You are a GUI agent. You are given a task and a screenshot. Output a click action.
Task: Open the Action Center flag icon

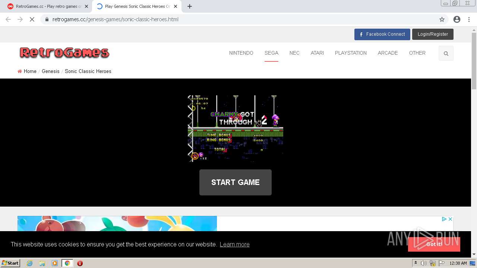coord(442,263)
